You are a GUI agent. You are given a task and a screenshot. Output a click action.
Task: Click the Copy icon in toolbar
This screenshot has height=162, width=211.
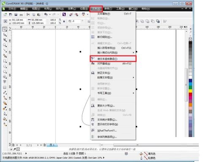(x=34, y=14)
